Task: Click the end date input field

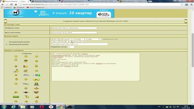Action: tap(74, 33)
